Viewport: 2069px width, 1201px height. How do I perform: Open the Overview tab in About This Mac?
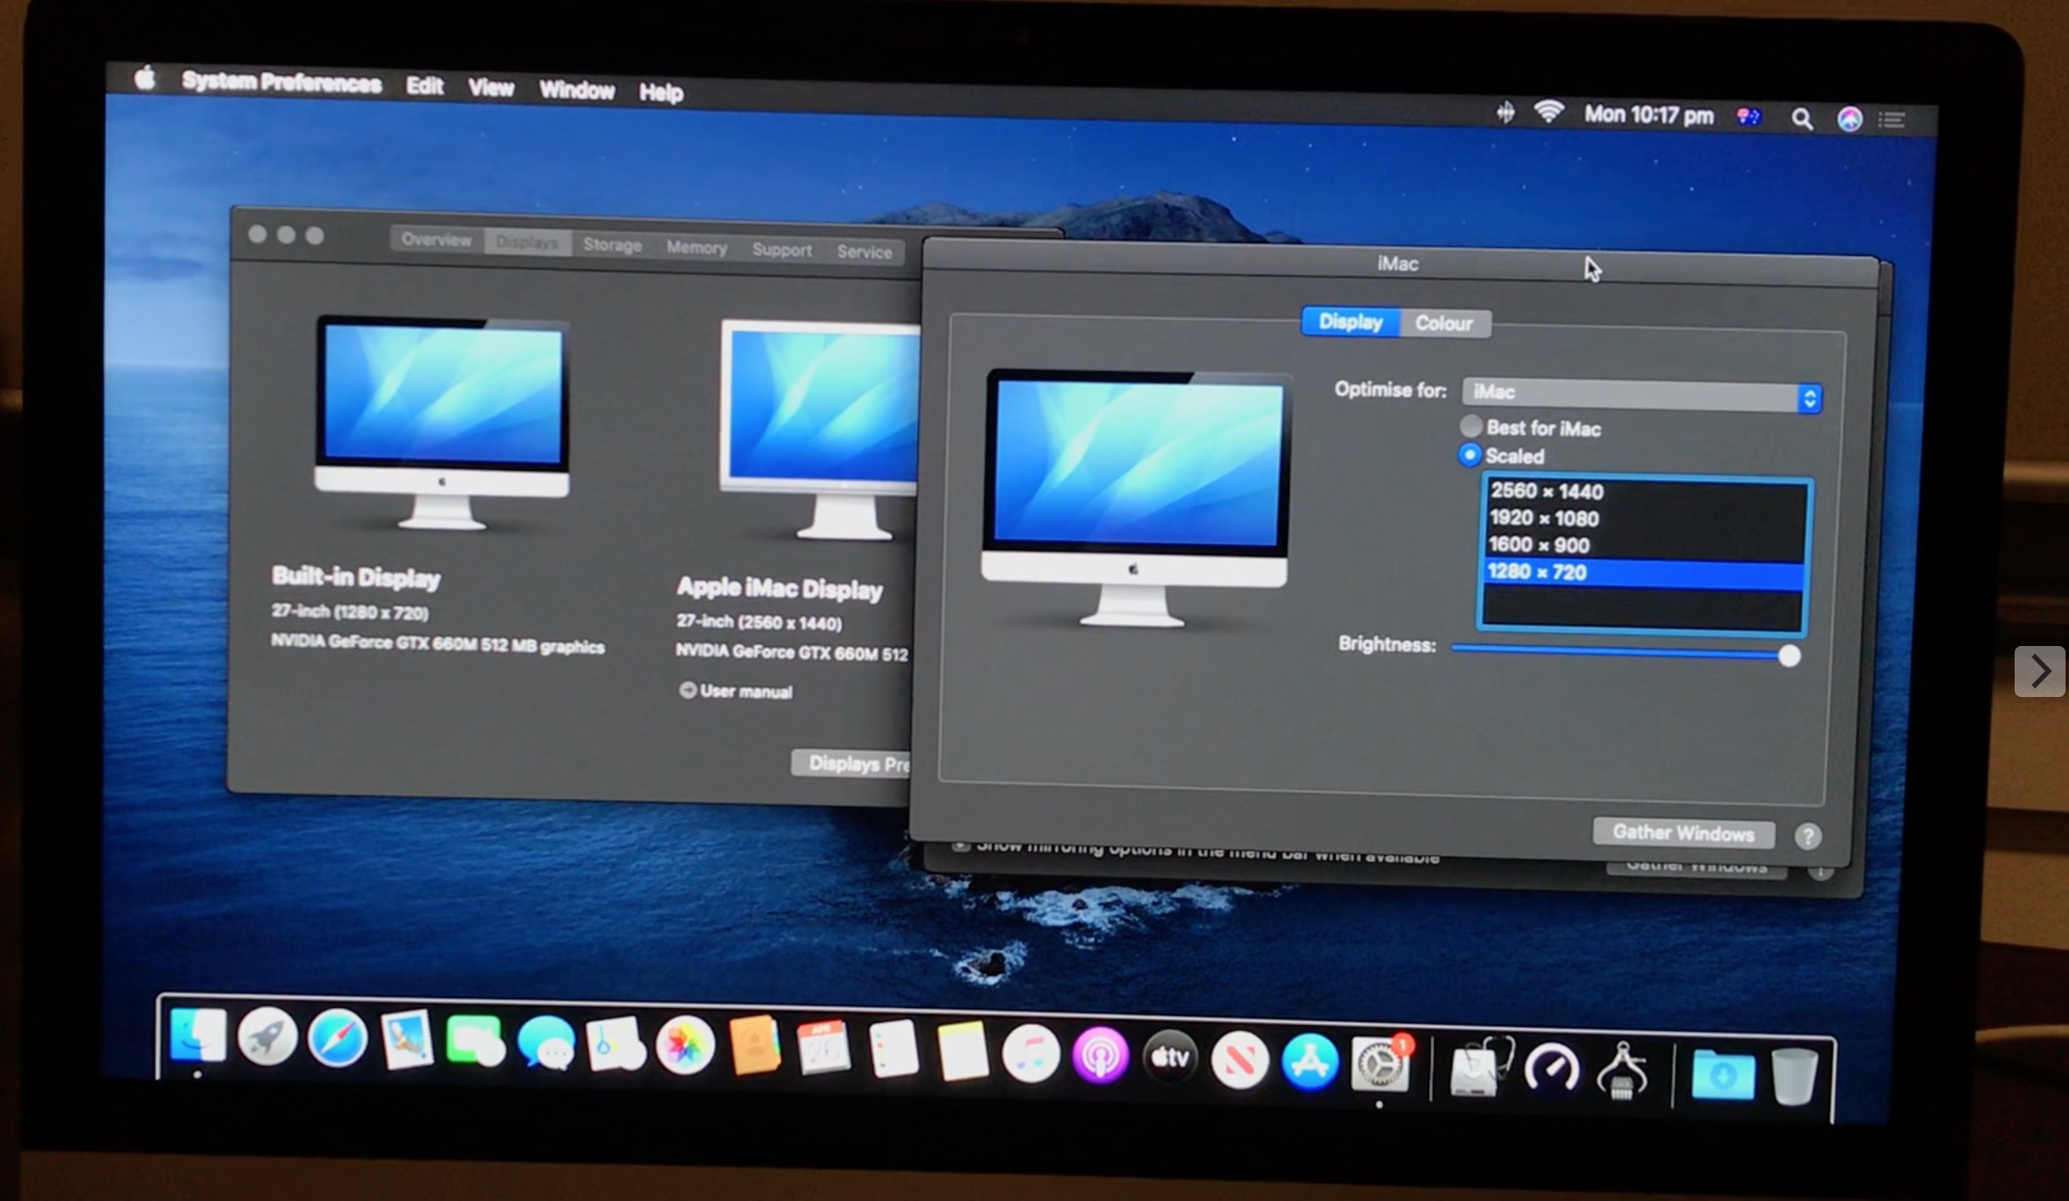point(436,240)
